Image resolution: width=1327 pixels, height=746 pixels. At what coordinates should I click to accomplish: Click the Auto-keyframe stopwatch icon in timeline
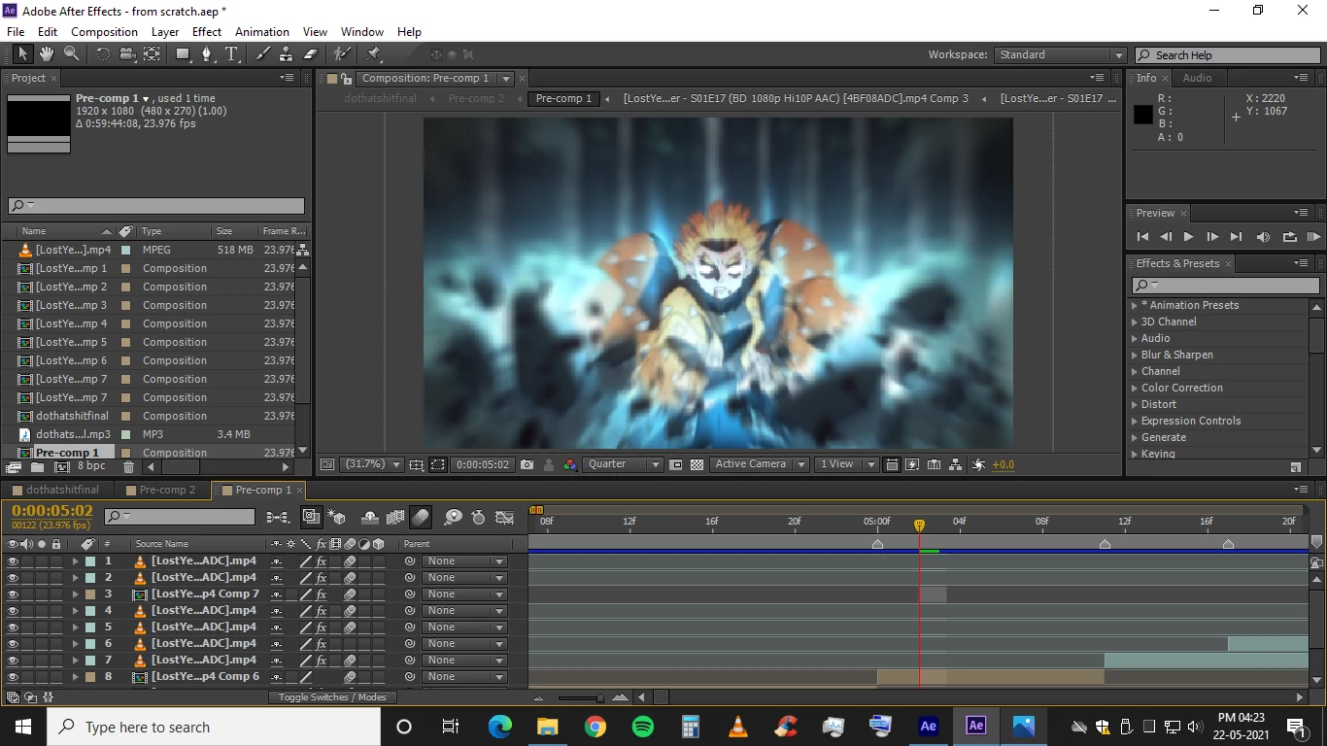click(478, 518)
